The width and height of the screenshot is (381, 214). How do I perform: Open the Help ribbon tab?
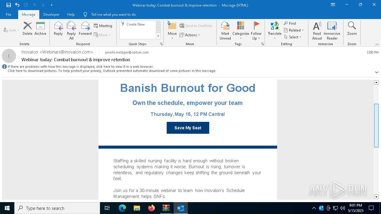pyautogui.click(x=71, y=15)
